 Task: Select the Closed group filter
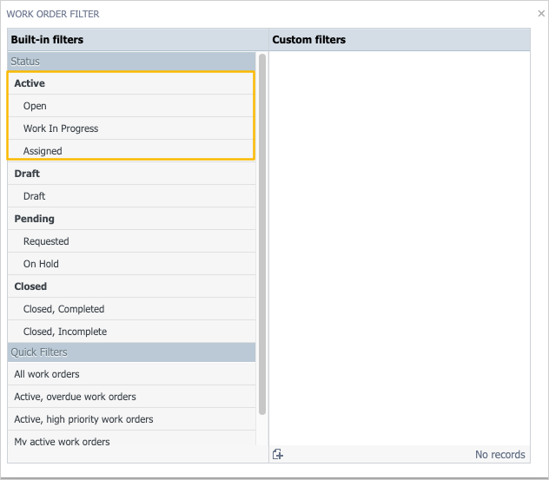tap(30, 286)
